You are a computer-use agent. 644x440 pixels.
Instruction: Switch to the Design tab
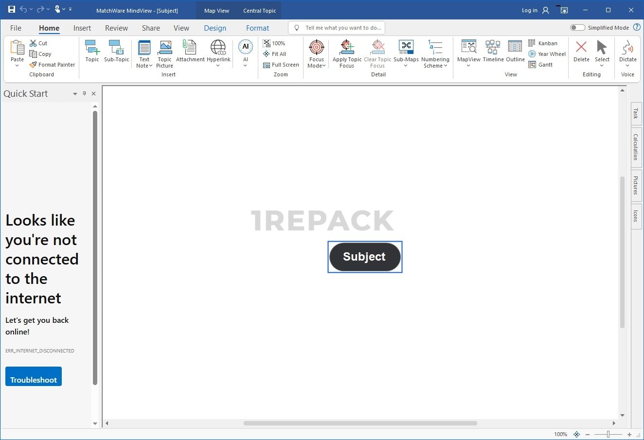[215, 28]
